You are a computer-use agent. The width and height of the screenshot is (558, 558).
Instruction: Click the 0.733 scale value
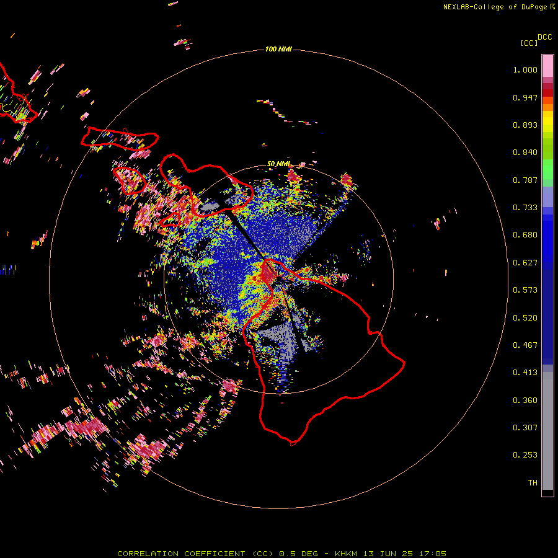[525, 208]
